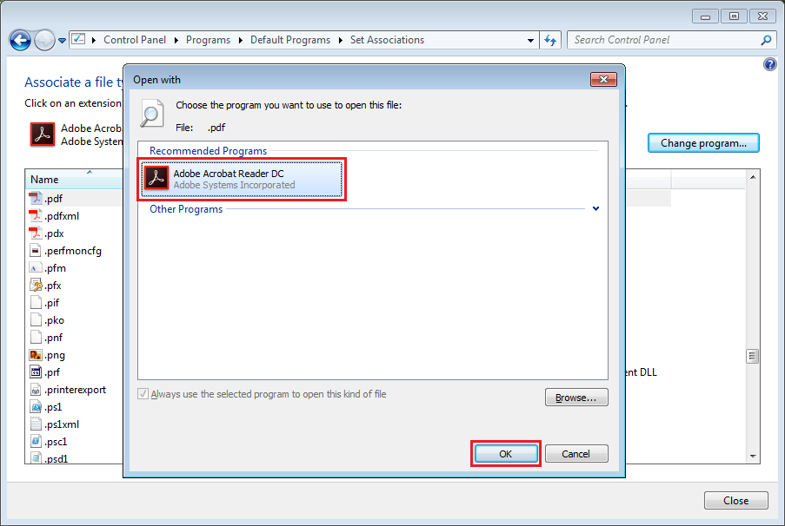Click the .pdfxml file icon
The width and height of the screenshot is (785, 526).
35,216
